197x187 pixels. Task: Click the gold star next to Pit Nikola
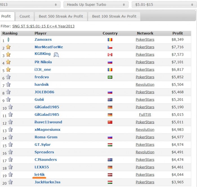point(8,62)
